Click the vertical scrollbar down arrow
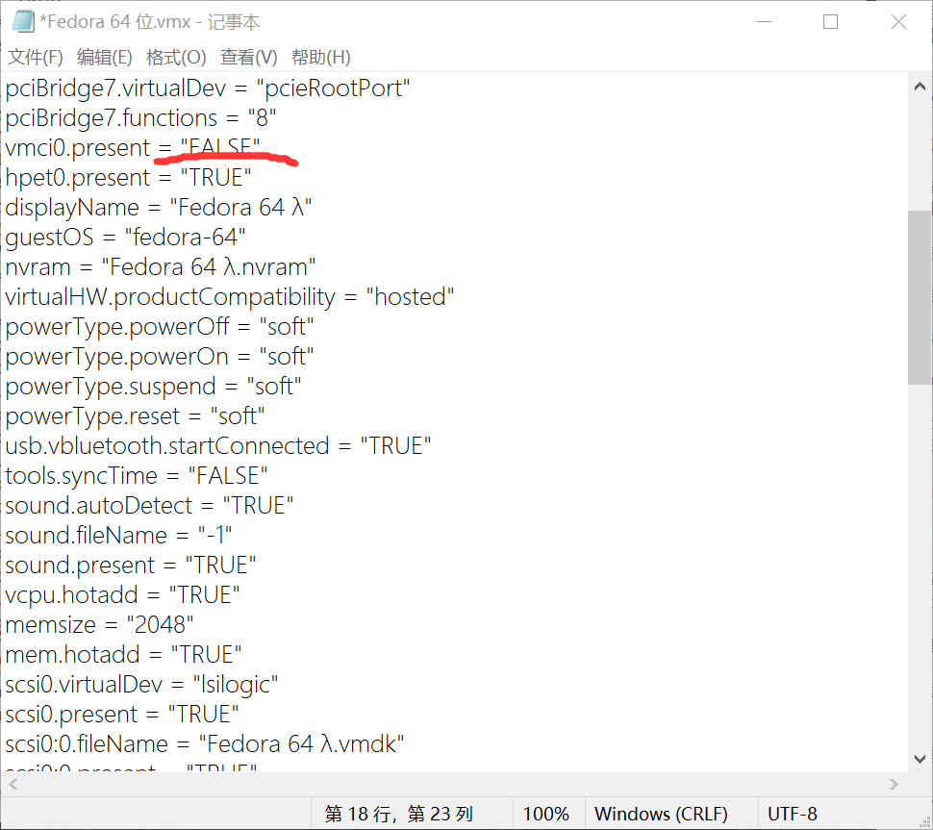The width and height of the screenshot is (933, 830). coord(920,759)
